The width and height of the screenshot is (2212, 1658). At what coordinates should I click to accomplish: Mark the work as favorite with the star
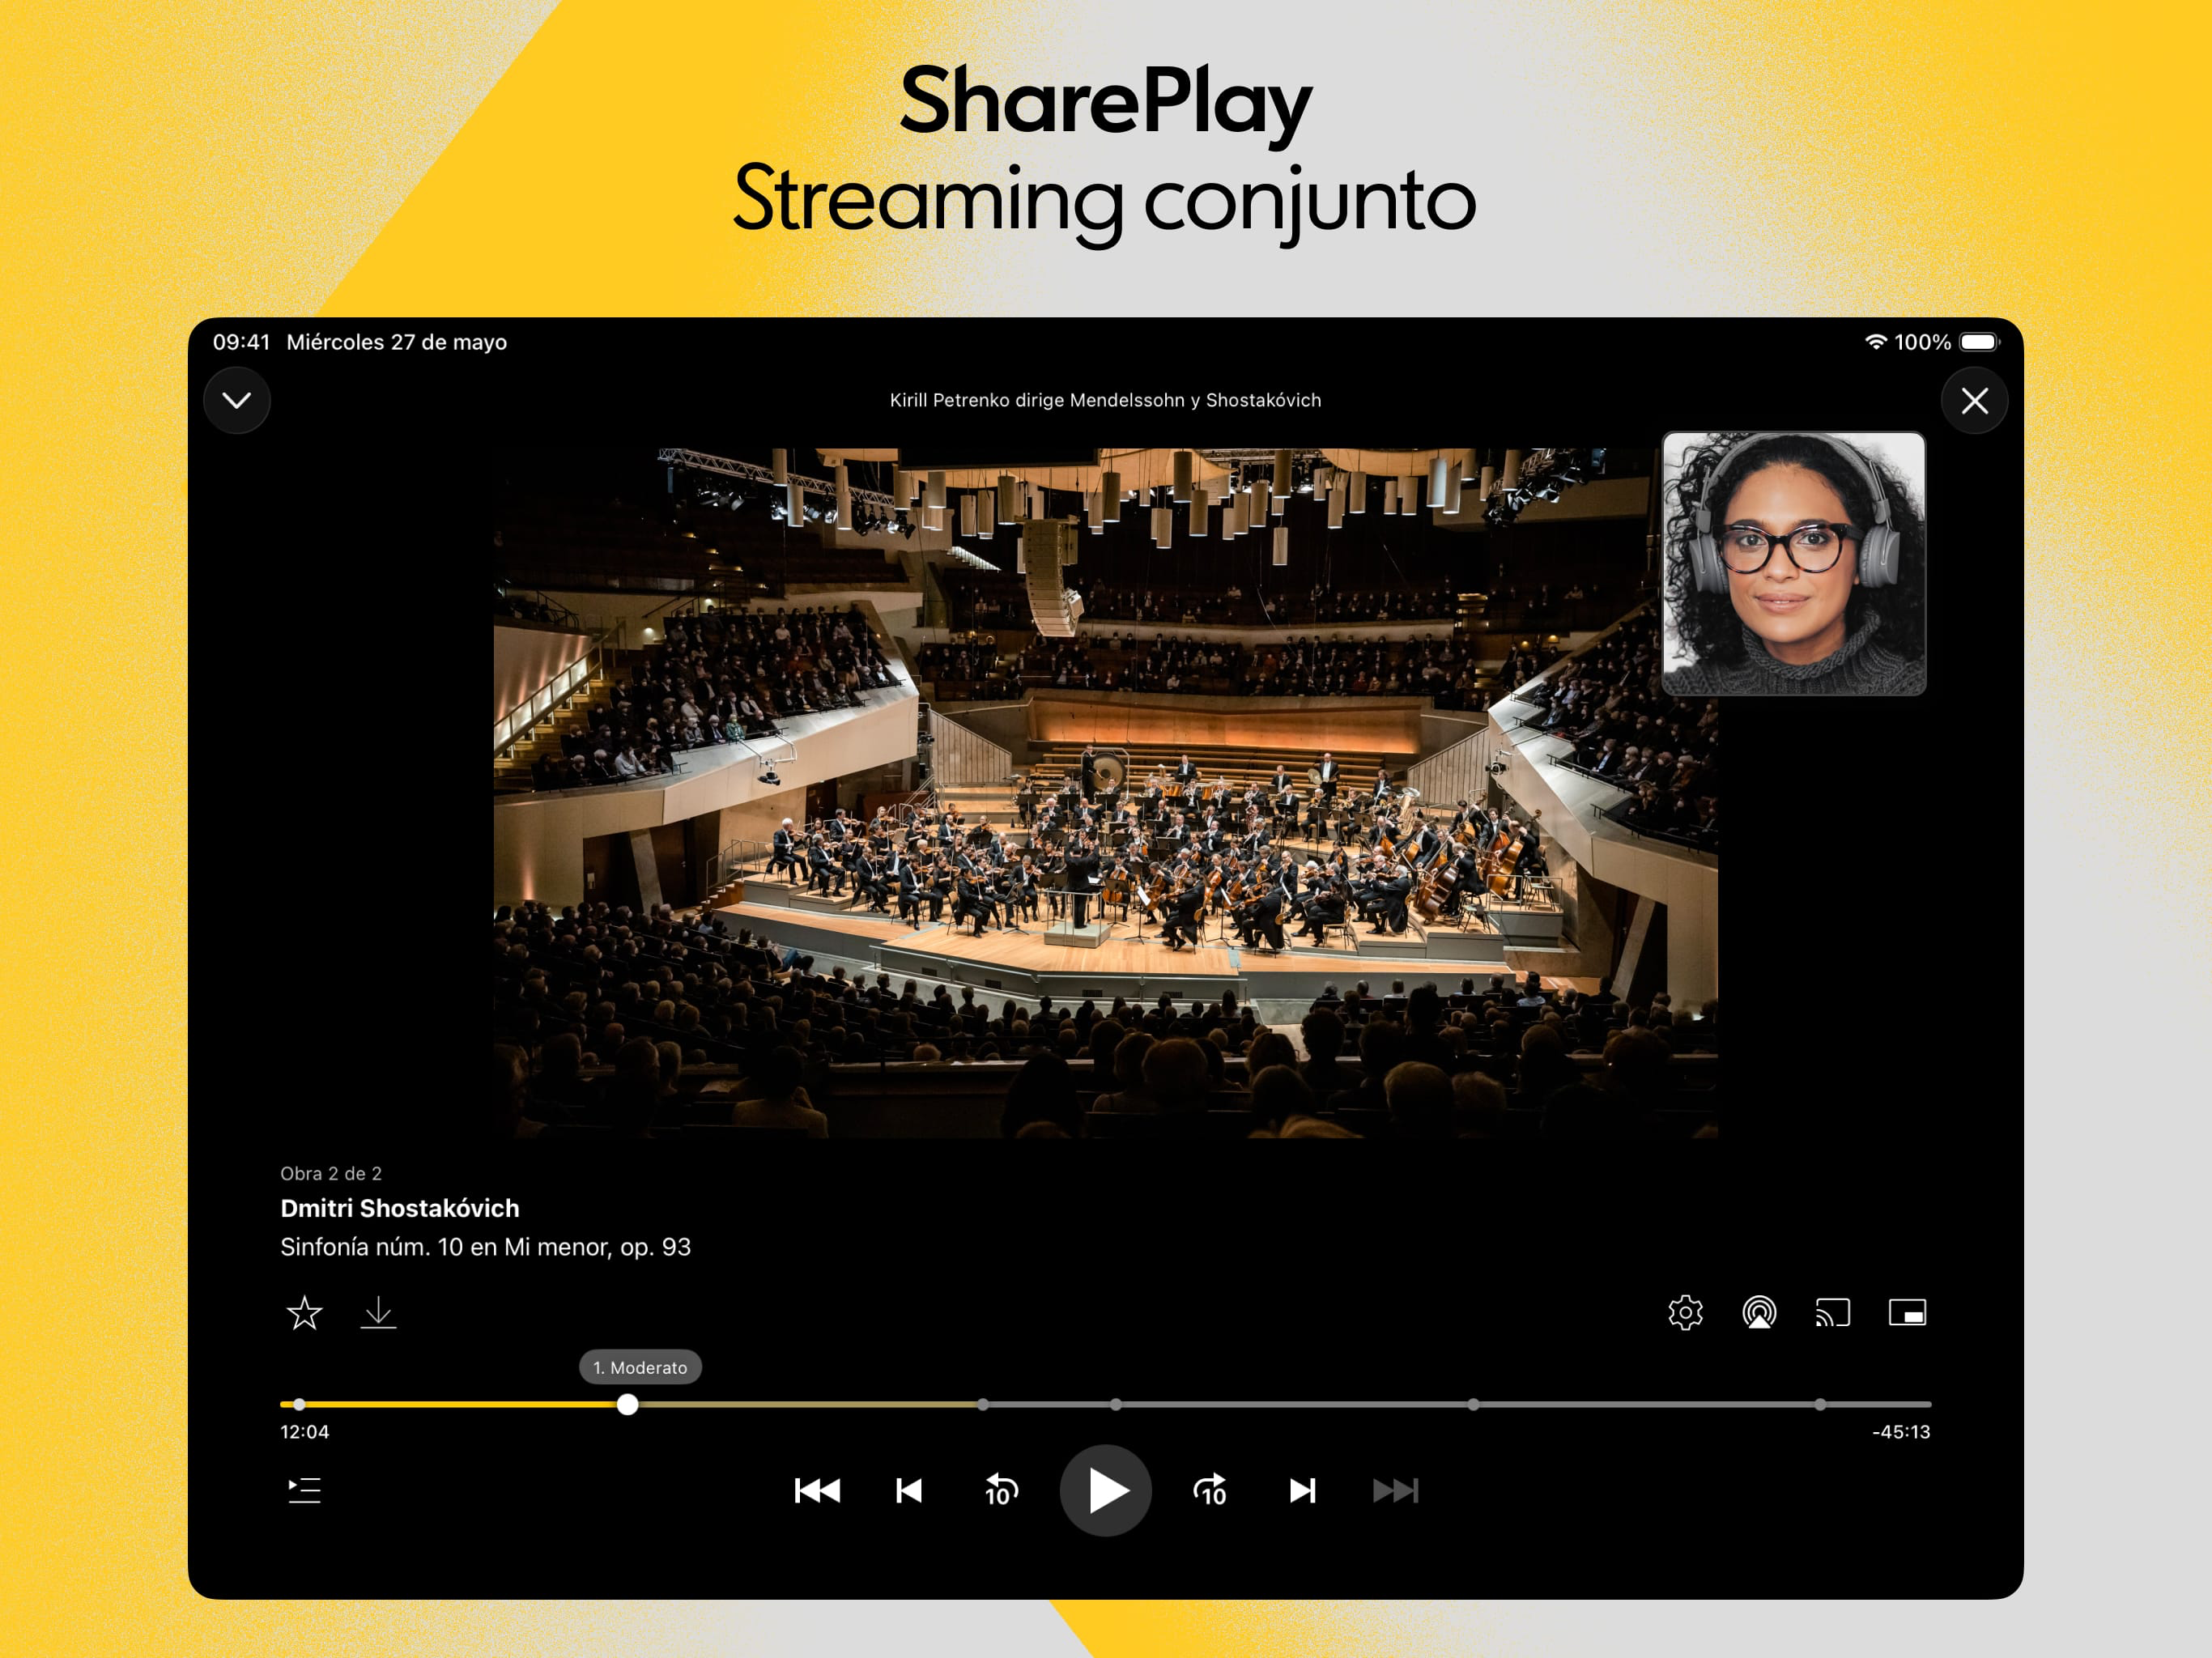tap(304, 1312)
